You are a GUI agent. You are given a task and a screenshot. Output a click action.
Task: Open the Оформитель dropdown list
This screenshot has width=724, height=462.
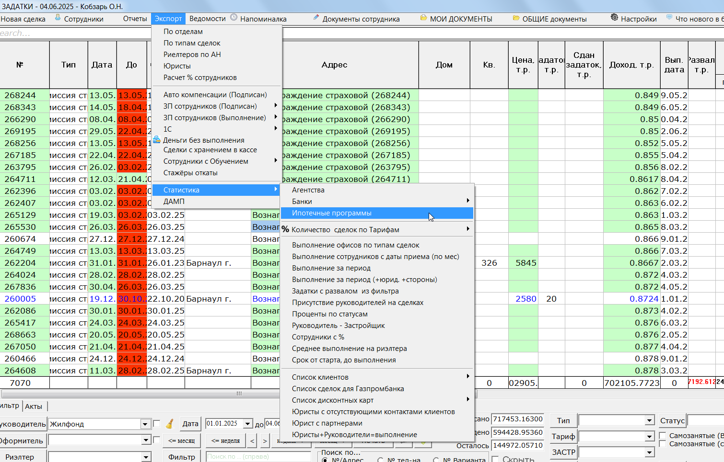click(x=146, y=440)
